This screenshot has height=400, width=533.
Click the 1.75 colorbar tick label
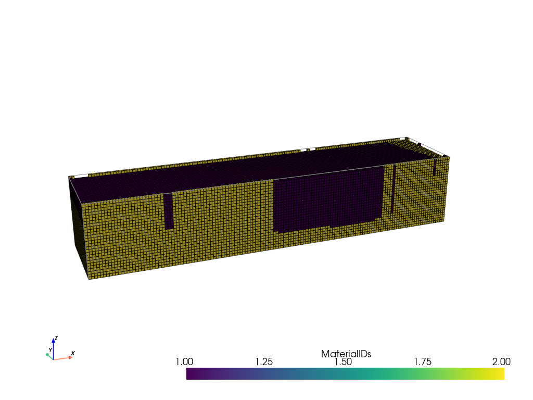coord(422,361)
